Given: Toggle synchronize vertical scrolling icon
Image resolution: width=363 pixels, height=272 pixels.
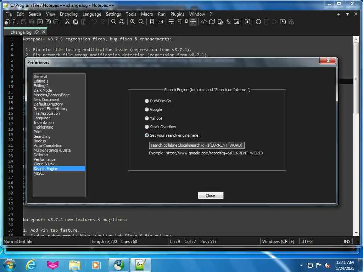Looking at the screenshot, I should click(x=152, y=22).
